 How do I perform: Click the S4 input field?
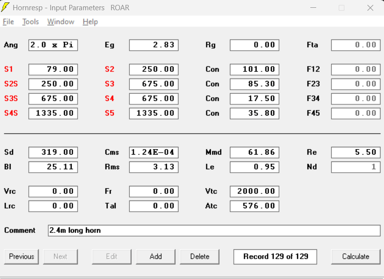pos(154,99)
